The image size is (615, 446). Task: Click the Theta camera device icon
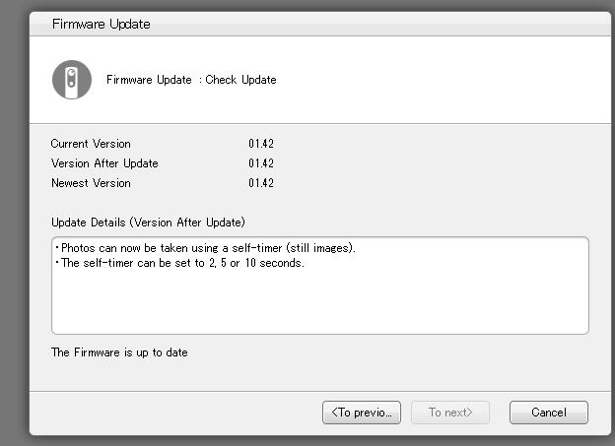(72, 80)
